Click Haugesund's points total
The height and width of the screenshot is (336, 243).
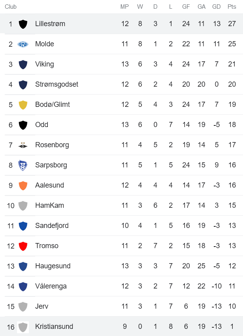tap(232, 266)
